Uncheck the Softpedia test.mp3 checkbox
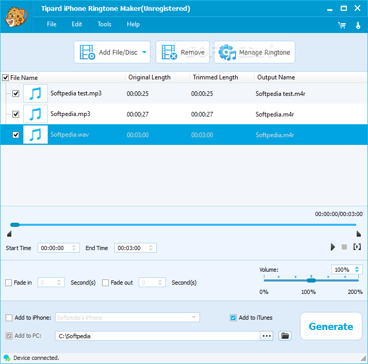368x364 pixels. [16, 93]
